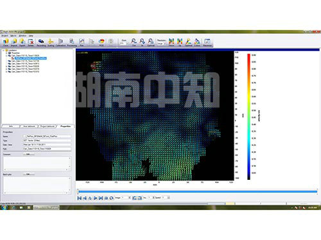The width and height of the screenshot is (321, 240).
Task: Switch to the Properties tab
Action: (x=65, y=126)
